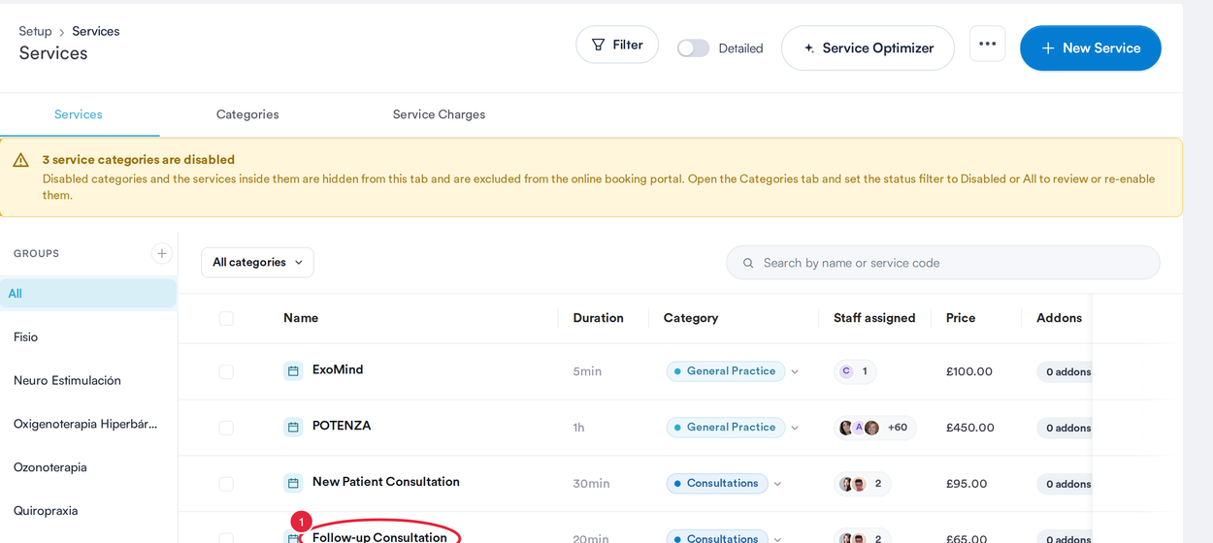Sort by the Name column header

pos(301,318)
